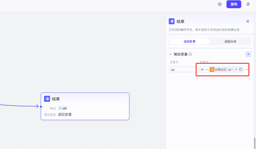Open the str. type dropdown
Viewport: 256px width, 149px height.
coord(204,70)
